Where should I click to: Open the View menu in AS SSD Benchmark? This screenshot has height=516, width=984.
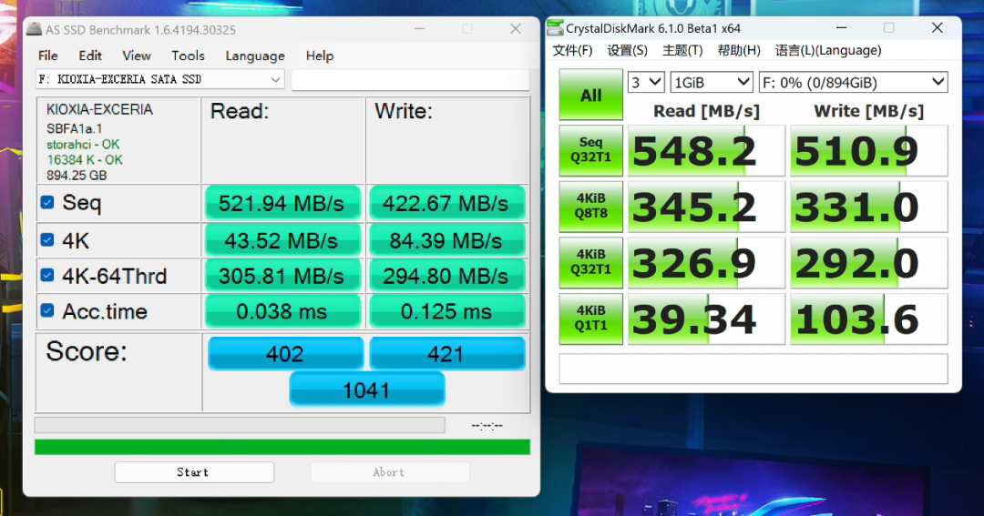coord(136,56)
